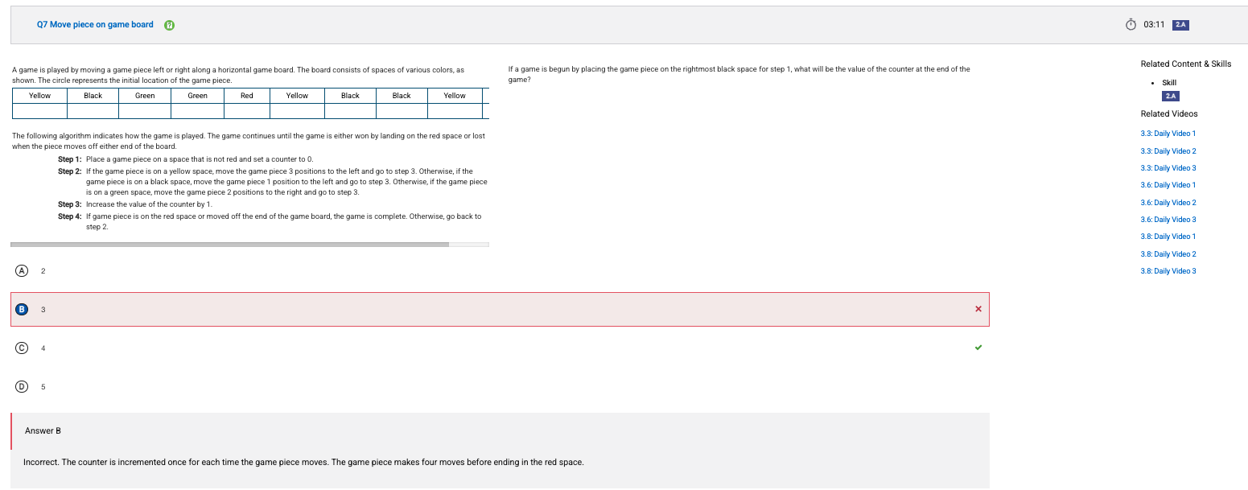This screenshot has height=490, width=1248.
Task: Open 3.3: Daily Video 1
Action: coord(1168,134)
